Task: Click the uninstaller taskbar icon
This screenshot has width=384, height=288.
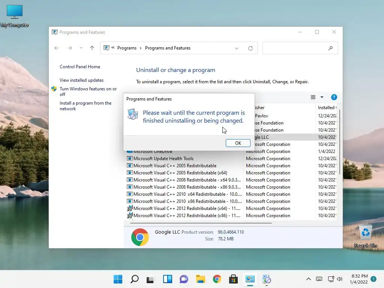Action: pyautogui.click(x=267, y=279)
